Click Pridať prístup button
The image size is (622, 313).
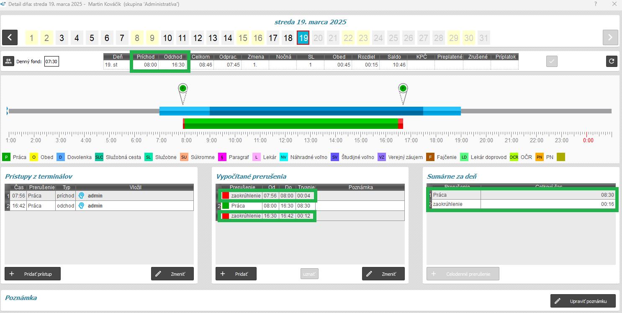(x=33, y=274)
